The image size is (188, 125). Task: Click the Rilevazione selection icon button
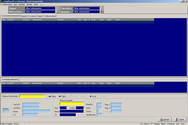[x=58, y=12]
